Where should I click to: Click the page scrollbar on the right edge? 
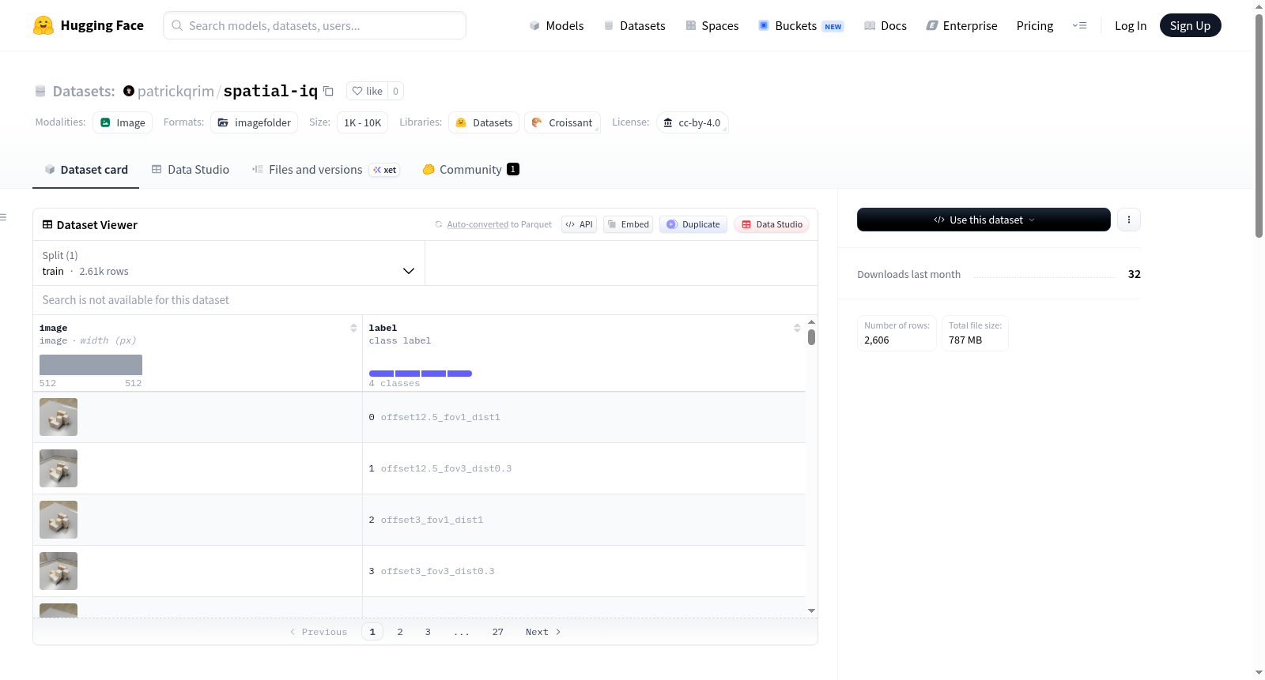tap(1259, 125)
